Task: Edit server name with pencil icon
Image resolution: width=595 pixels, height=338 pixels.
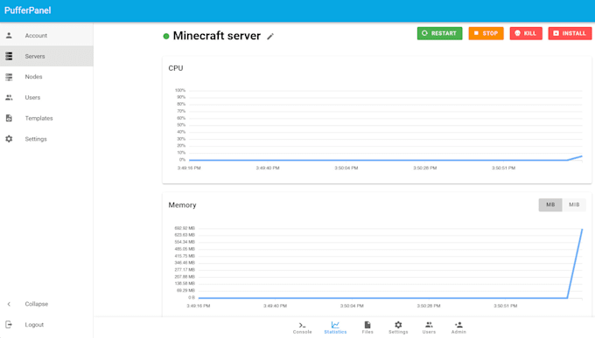Action: pos(270,37)
